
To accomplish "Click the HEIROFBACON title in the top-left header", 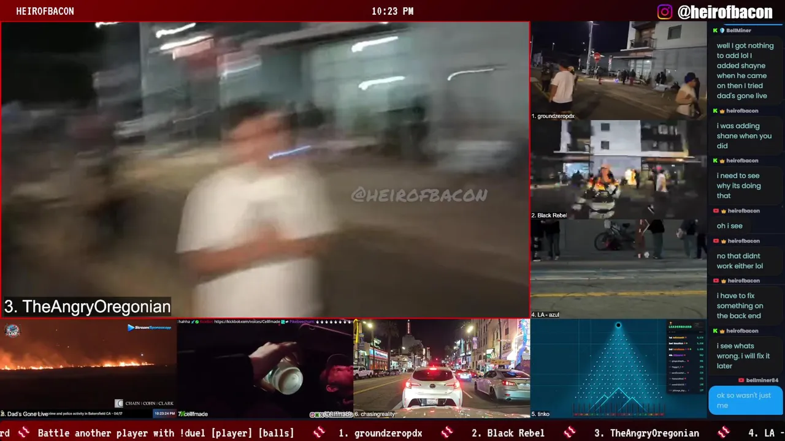I will tap(45, 12).
